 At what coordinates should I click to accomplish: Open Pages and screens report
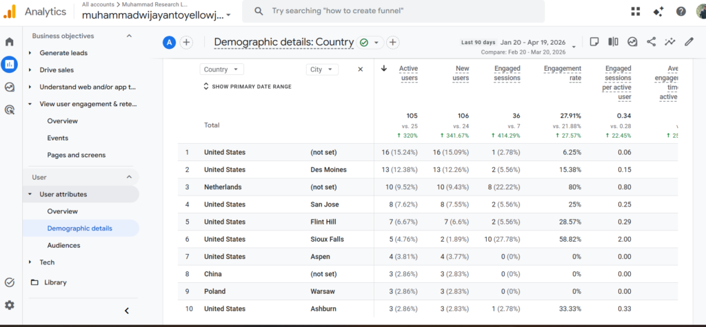[77, 155]
